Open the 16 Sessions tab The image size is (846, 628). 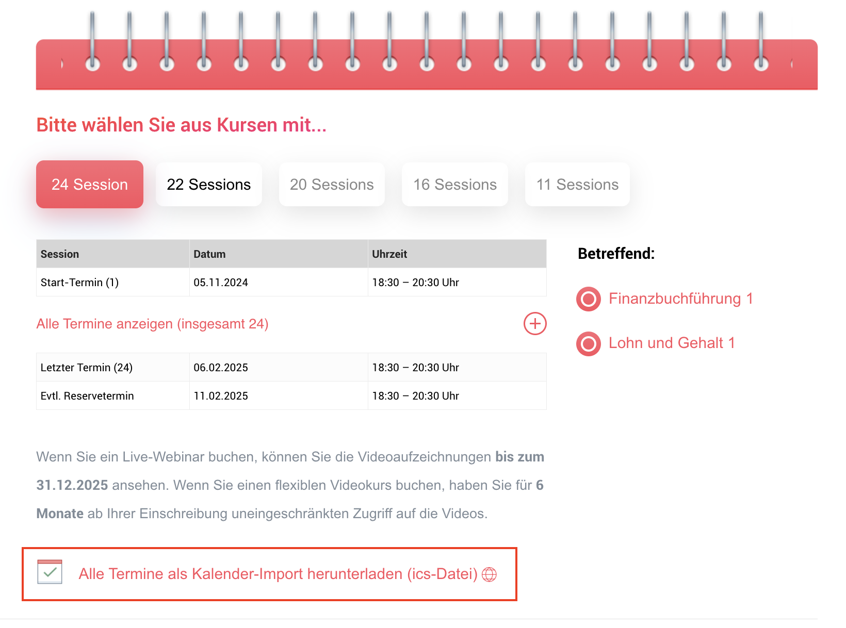tap(455, 185)
